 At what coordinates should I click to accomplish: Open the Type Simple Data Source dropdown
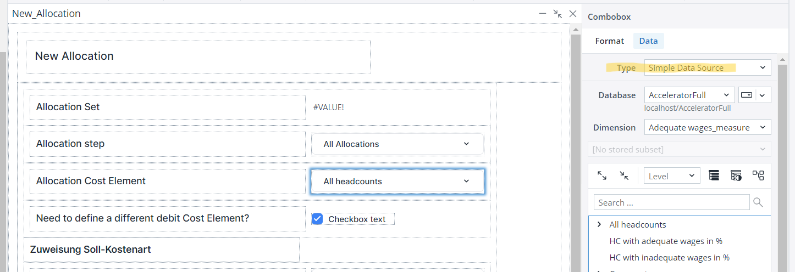point(708,67)
